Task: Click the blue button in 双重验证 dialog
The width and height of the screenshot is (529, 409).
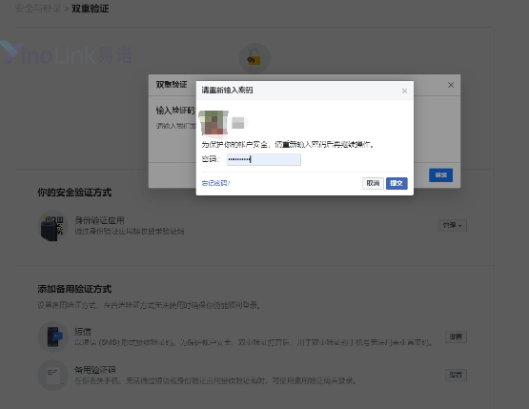Action: (x=441, y=175)
